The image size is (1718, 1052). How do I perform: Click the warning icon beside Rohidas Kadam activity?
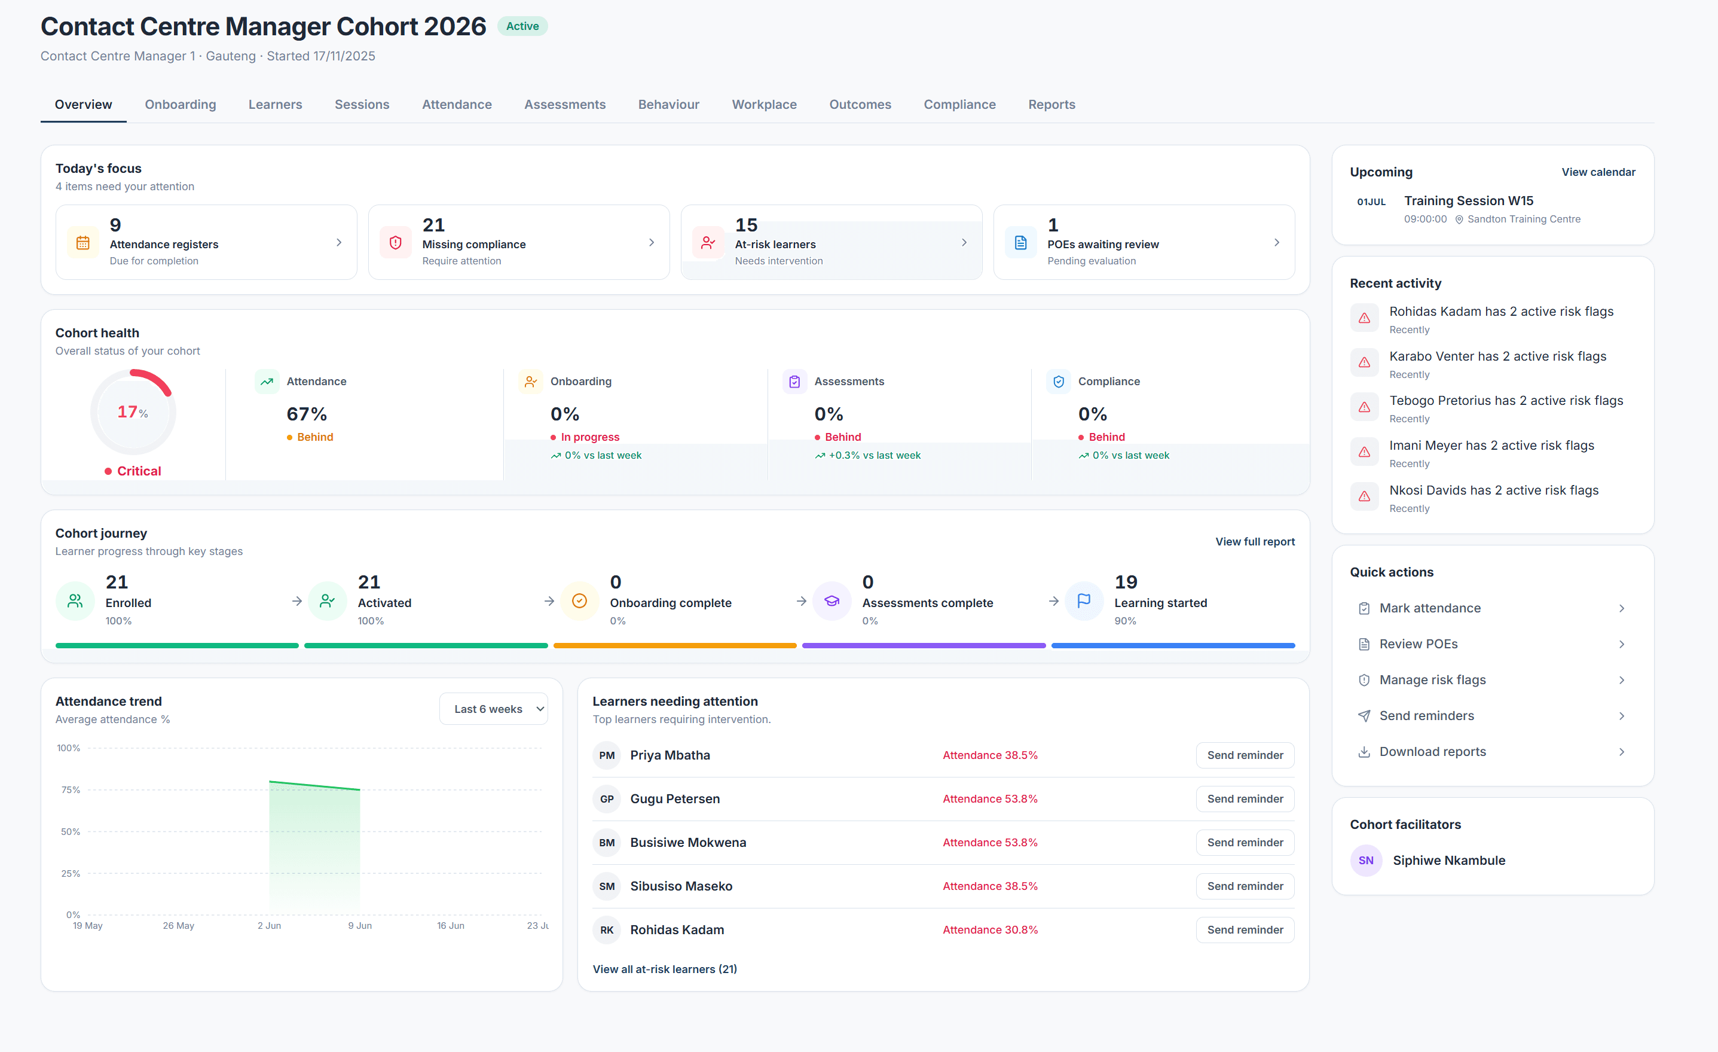(1365, 318)
